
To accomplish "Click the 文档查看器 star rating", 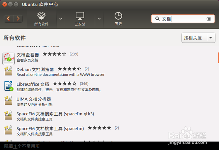I will click(x=54, y=54).
